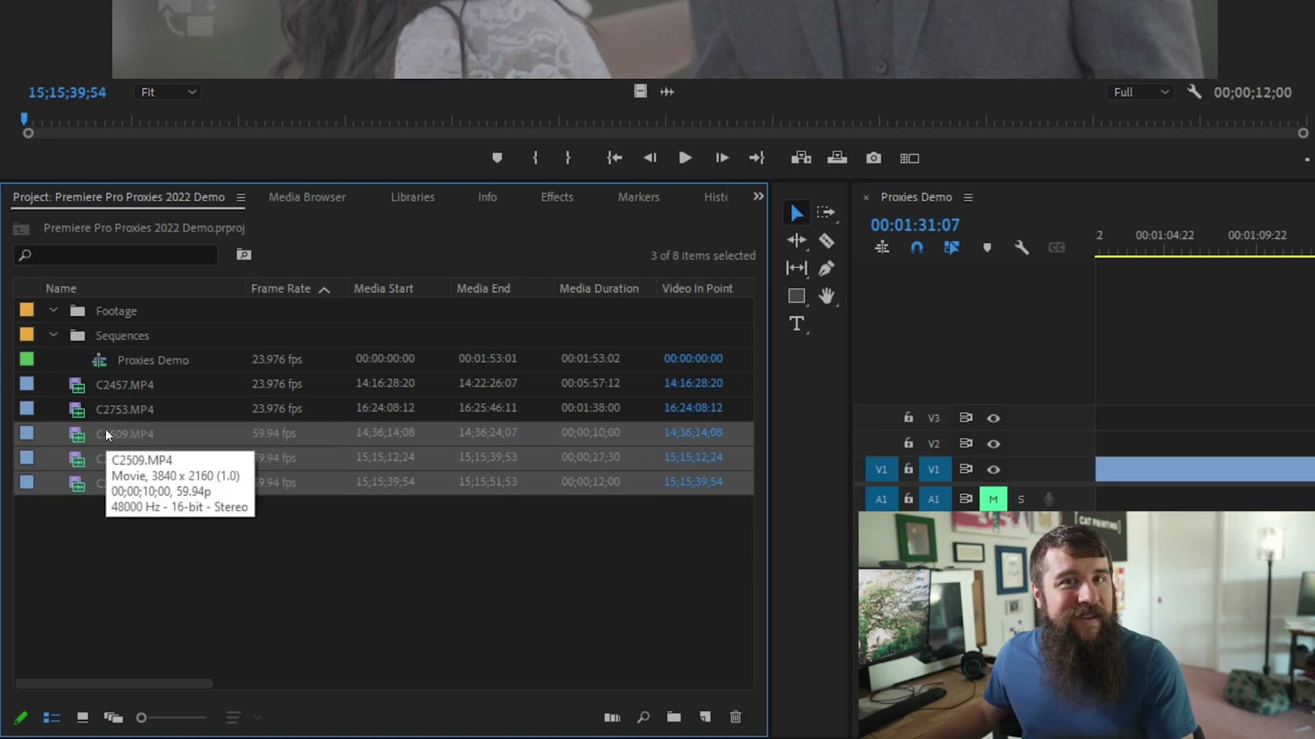Image resolution: width=1315 pixels, height=739 pixels.
Task: Toggle comparison view button
Action: [910, 159]
